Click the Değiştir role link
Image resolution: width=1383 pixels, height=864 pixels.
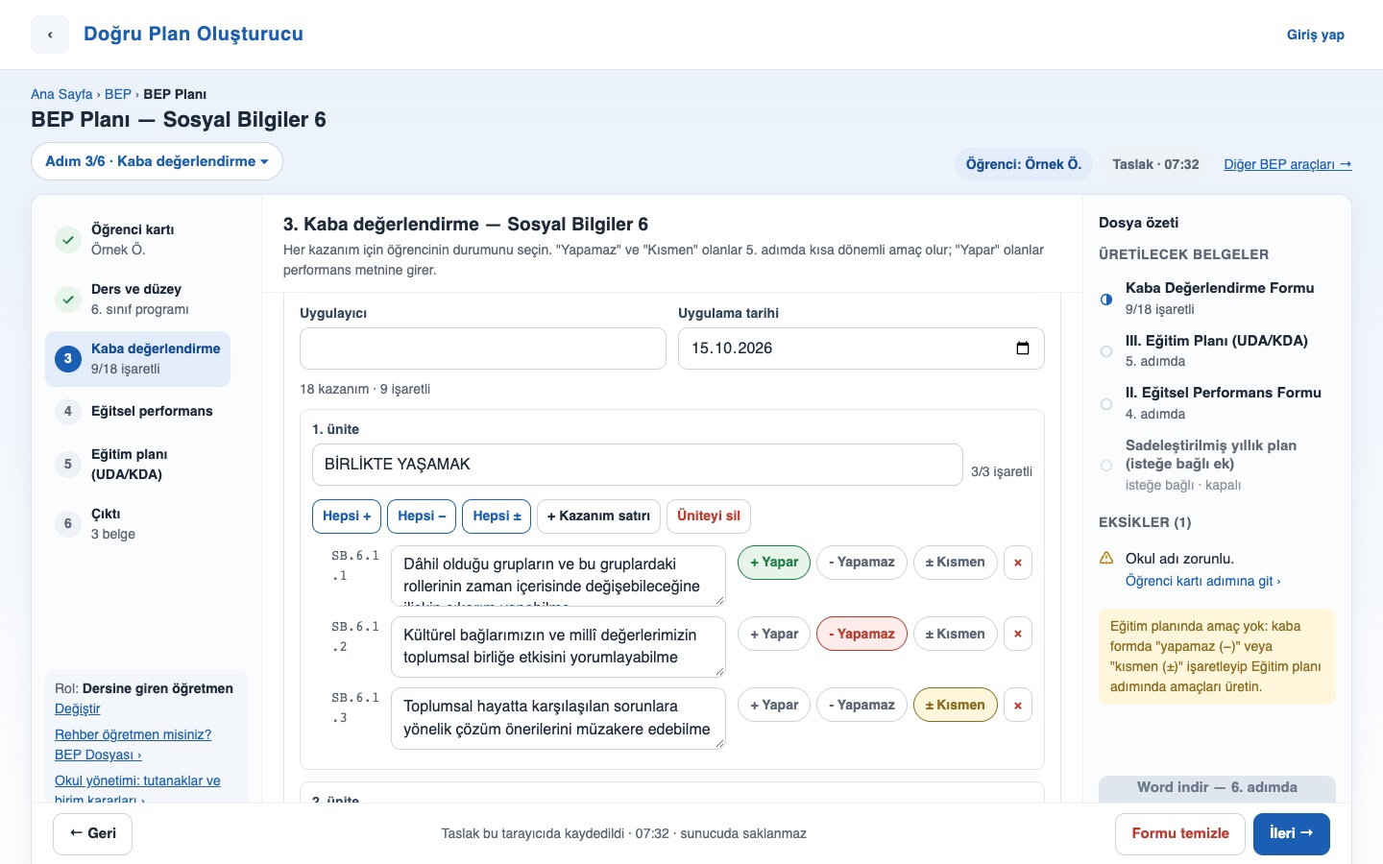(x=78, y=708)
